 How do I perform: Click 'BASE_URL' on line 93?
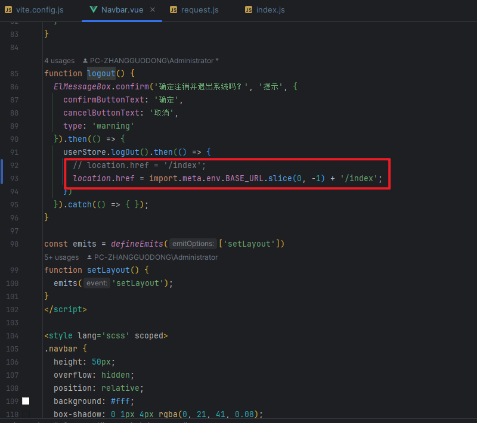pyautogui.click(x=244, y=178)
